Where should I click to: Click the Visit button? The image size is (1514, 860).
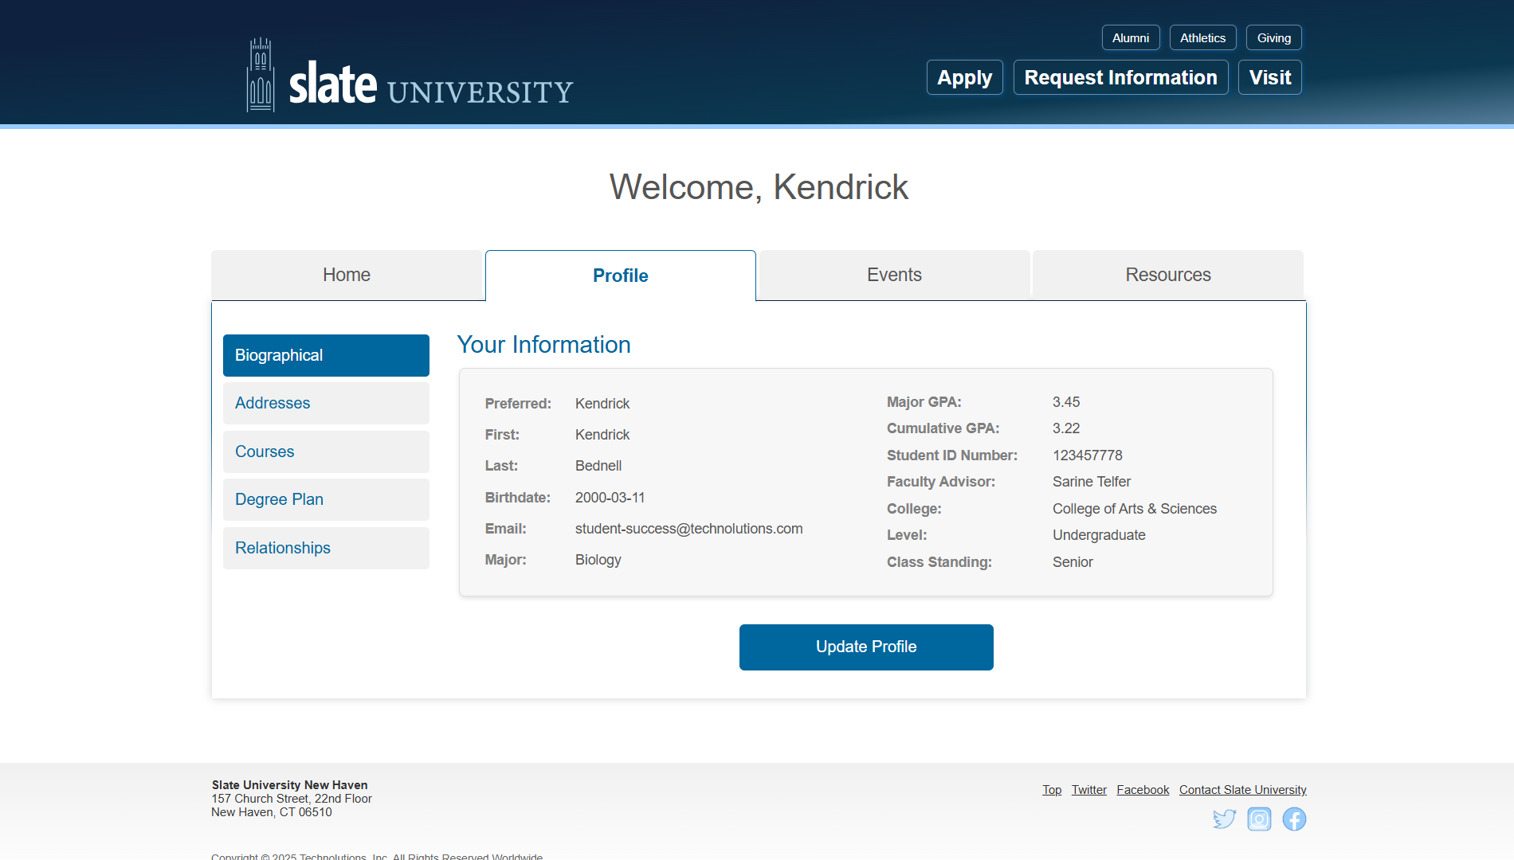tap(1269, 77)
